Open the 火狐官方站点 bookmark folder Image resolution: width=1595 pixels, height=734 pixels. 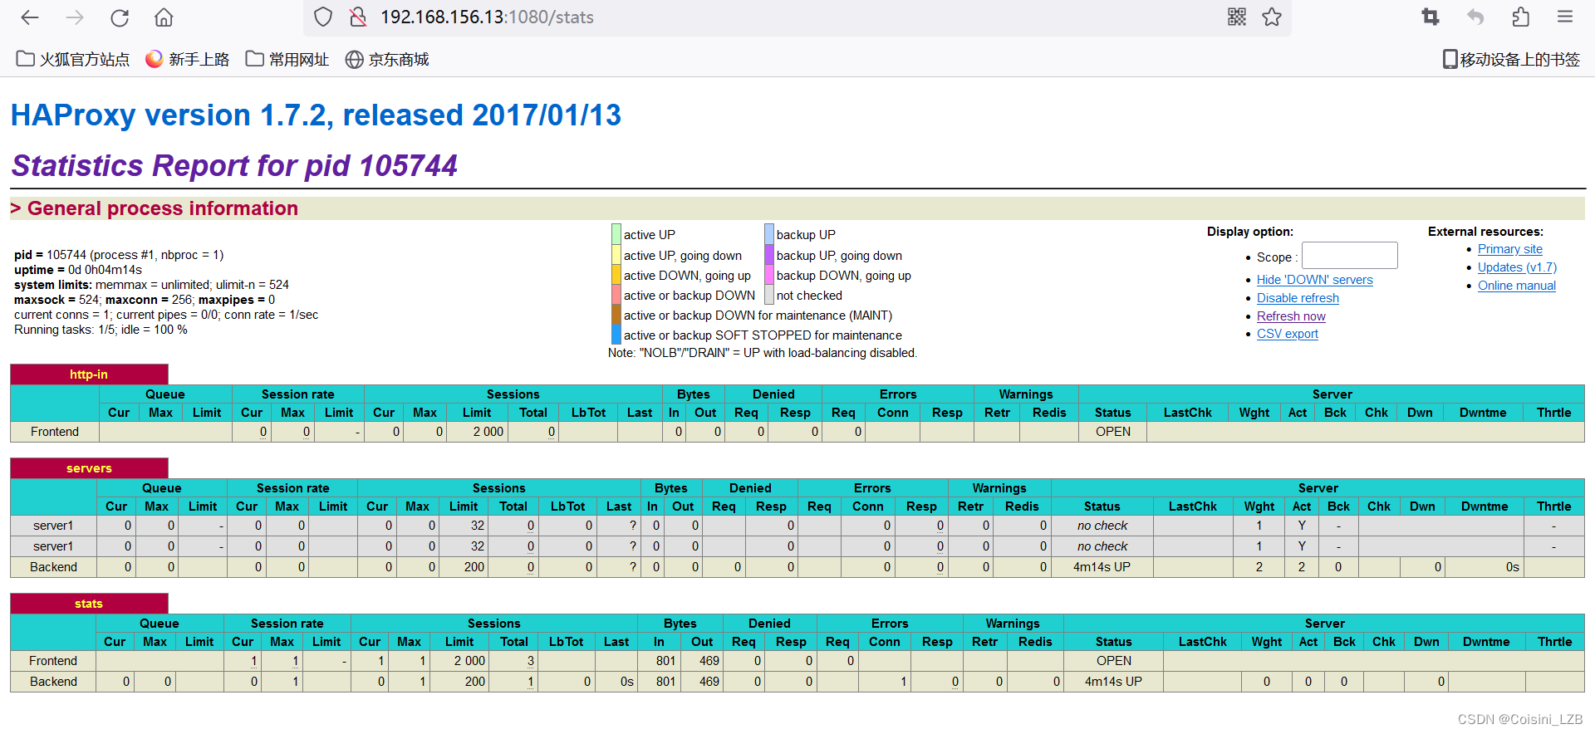73,60
